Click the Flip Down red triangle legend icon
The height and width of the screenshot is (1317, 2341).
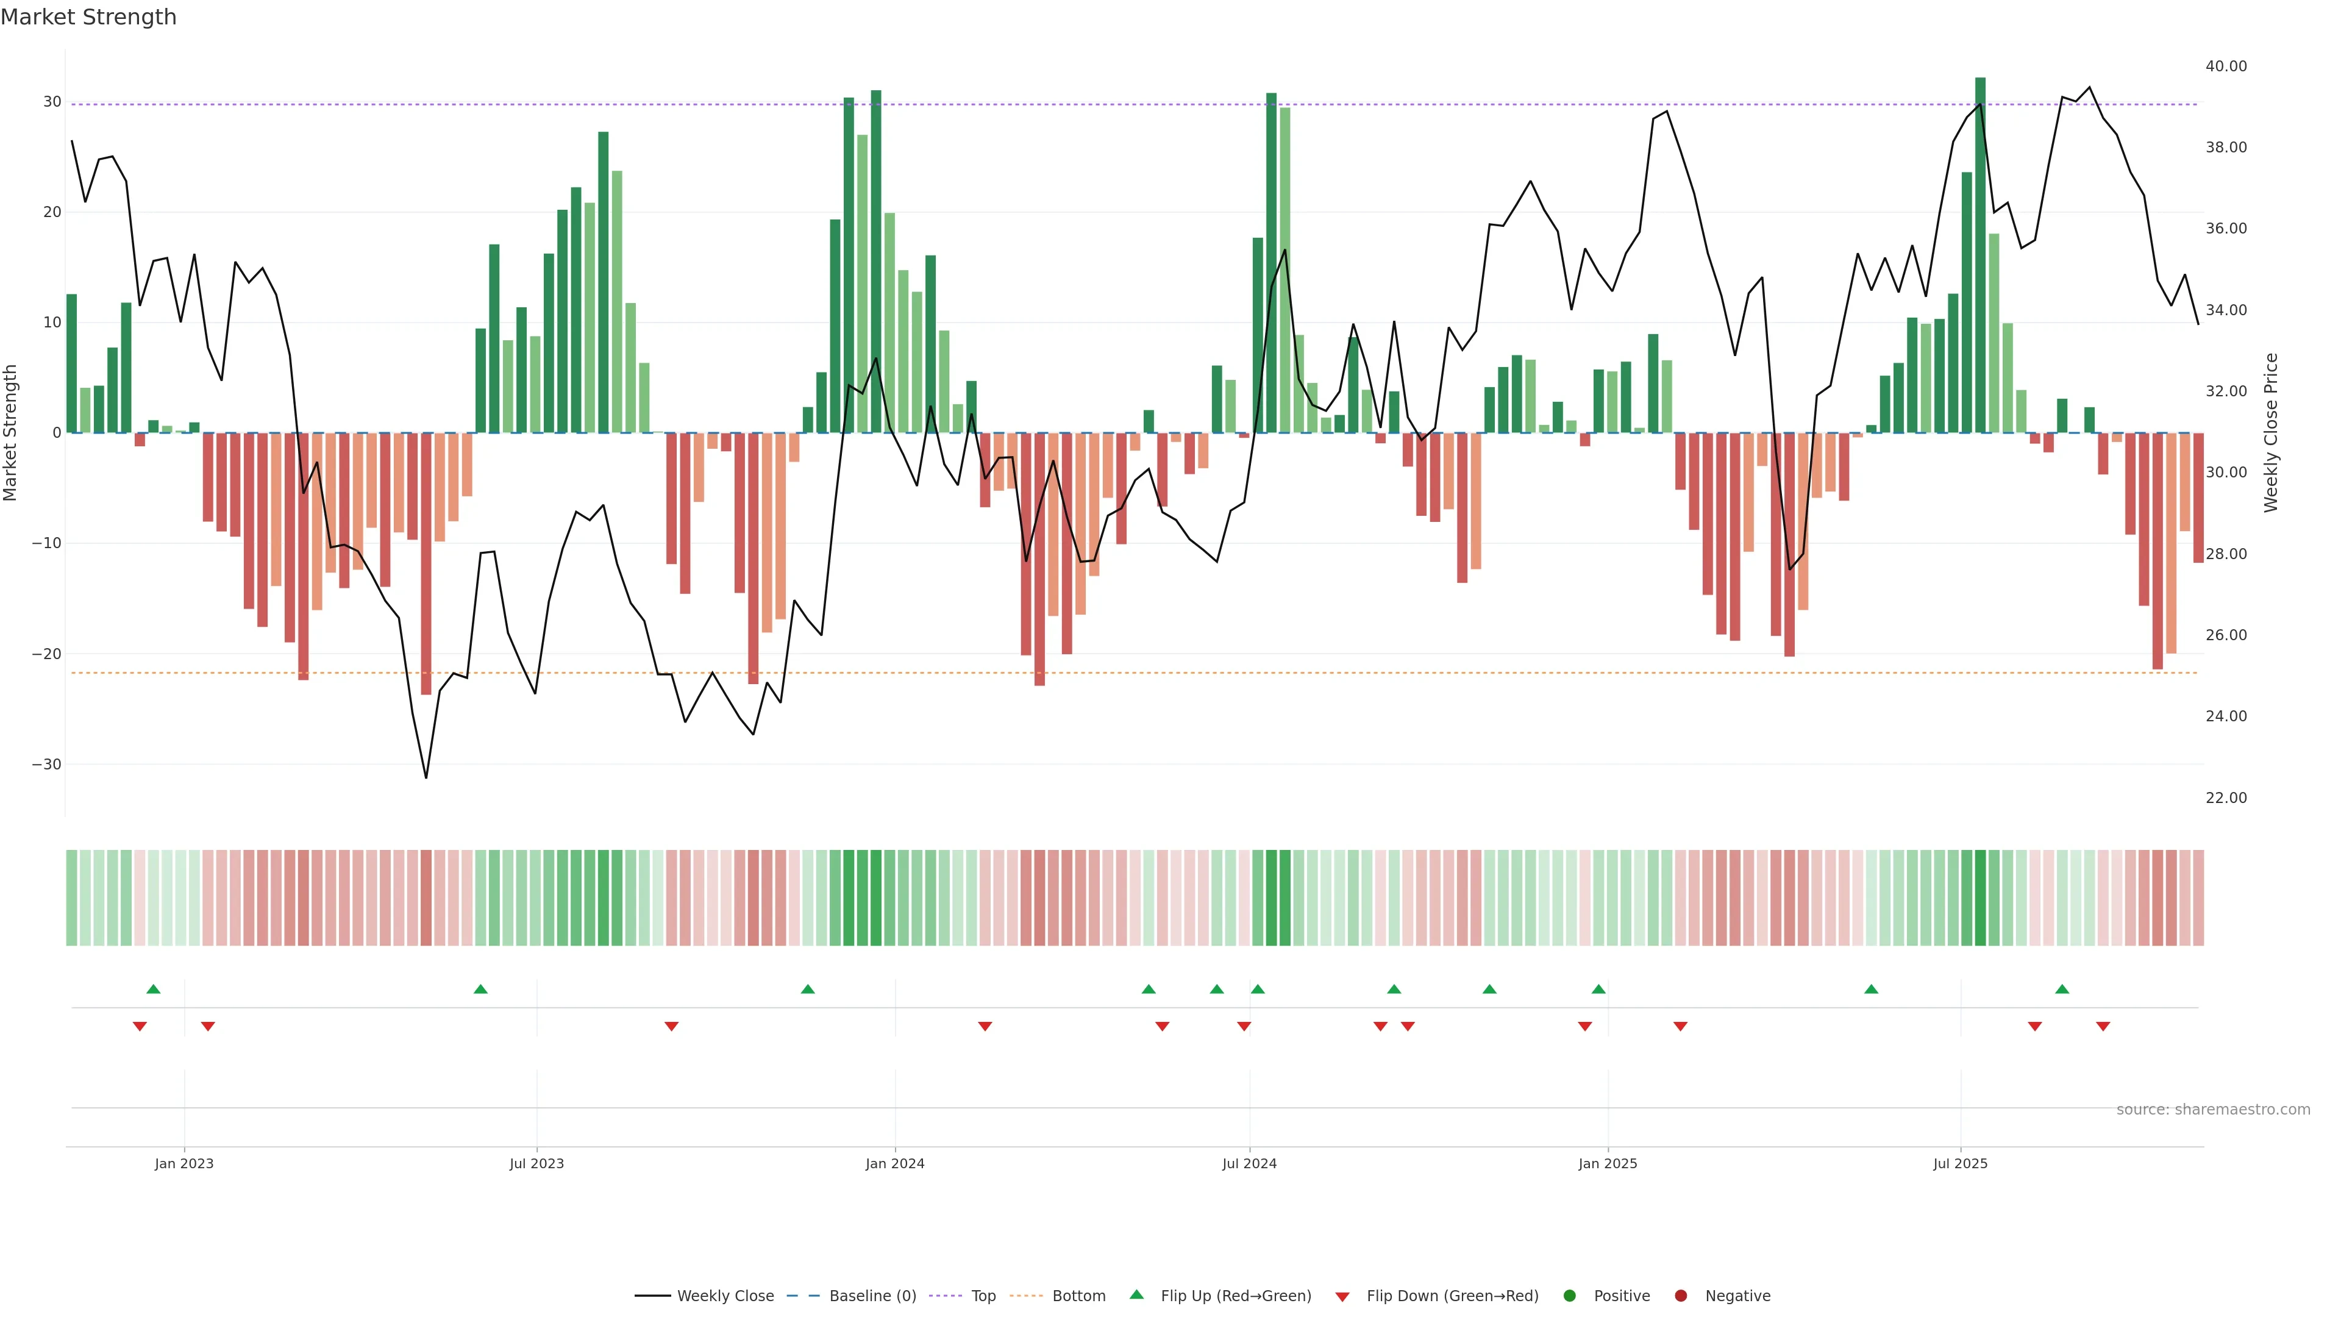click(x=1342, y=1297)
